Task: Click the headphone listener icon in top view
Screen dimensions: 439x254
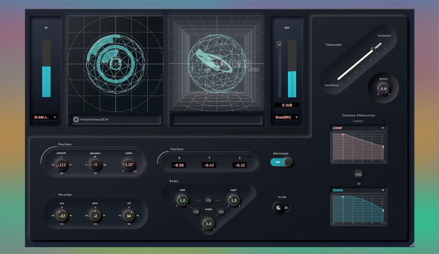Action: pyautogui.click(x=115, y=62)
